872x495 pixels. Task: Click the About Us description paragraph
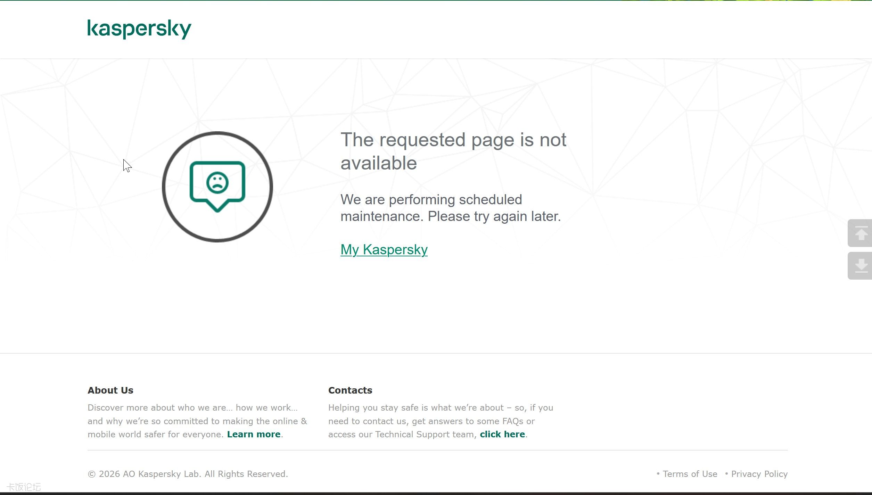(x=197, y=421)
